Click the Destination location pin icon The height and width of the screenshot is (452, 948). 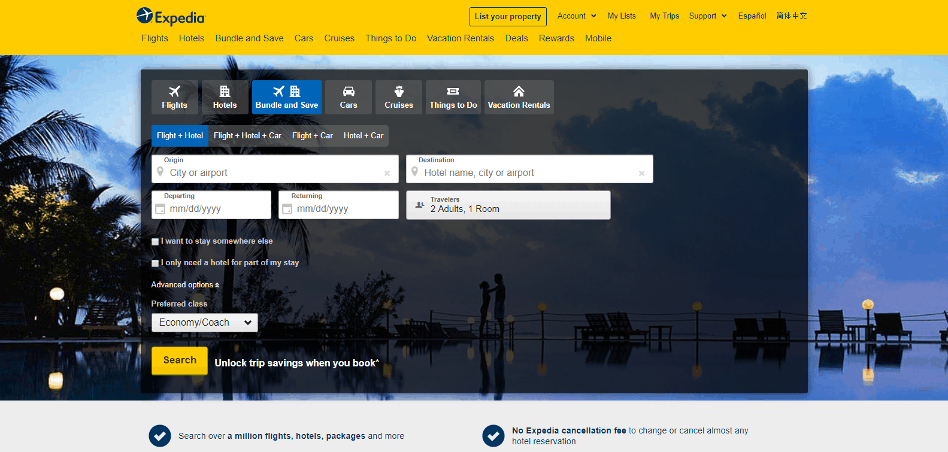coord(414,172)
